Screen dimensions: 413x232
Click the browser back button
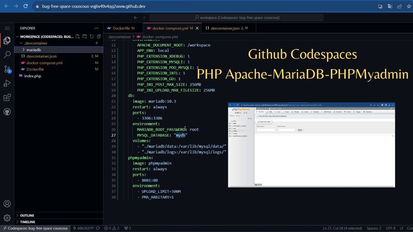[x=6, y=6]
